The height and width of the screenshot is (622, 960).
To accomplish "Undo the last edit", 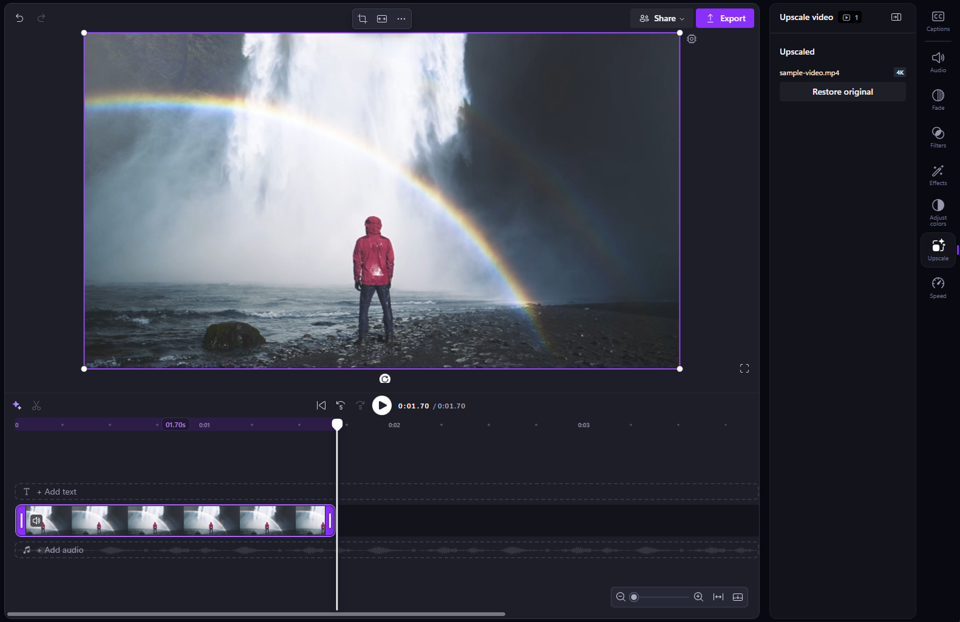I will point(19,18).
